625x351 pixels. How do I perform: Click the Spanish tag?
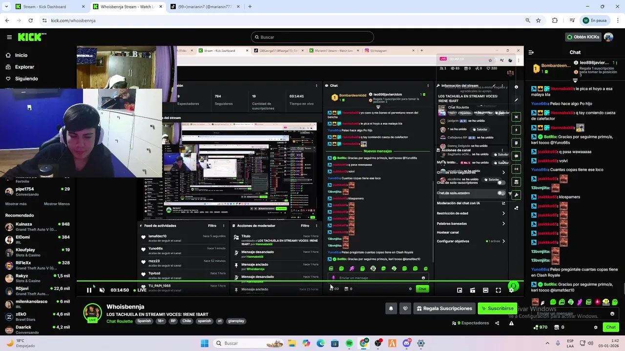click(x=144, y=321)
